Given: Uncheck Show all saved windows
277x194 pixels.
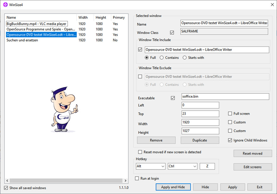Looking at the screenshot, I should tap(6, 188).
